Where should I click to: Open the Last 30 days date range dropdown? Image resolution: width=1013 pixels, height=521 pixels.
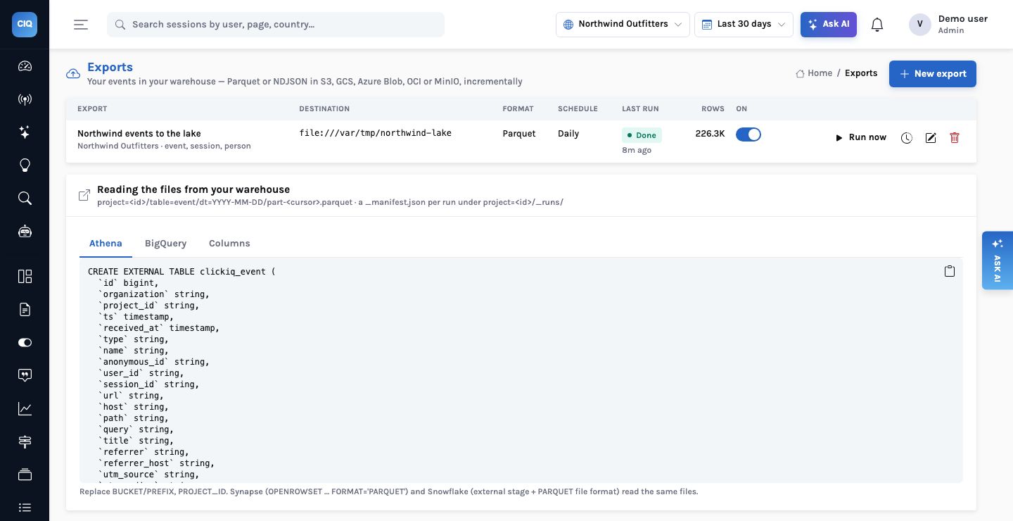(744, 25)
